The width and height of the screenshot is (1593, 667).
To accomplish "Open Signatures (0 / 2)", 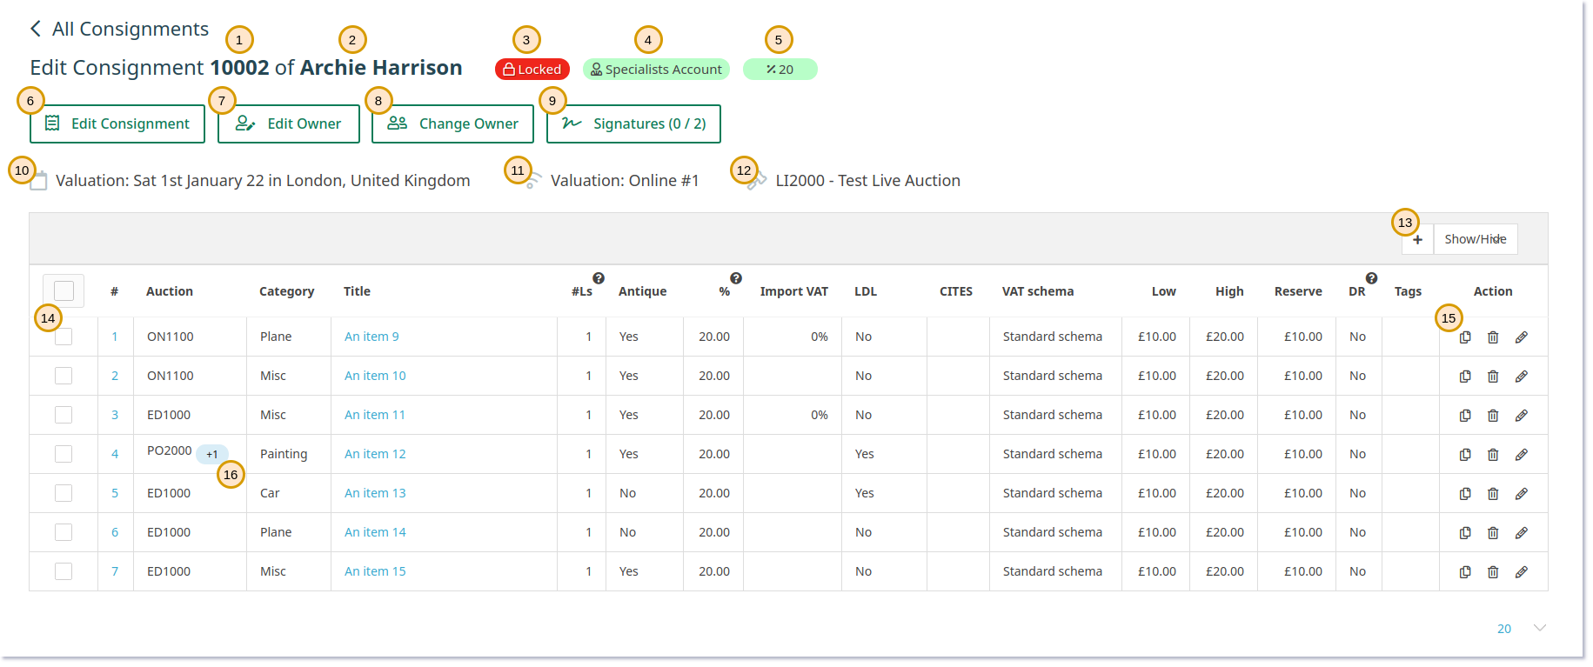I will [633, 123].
